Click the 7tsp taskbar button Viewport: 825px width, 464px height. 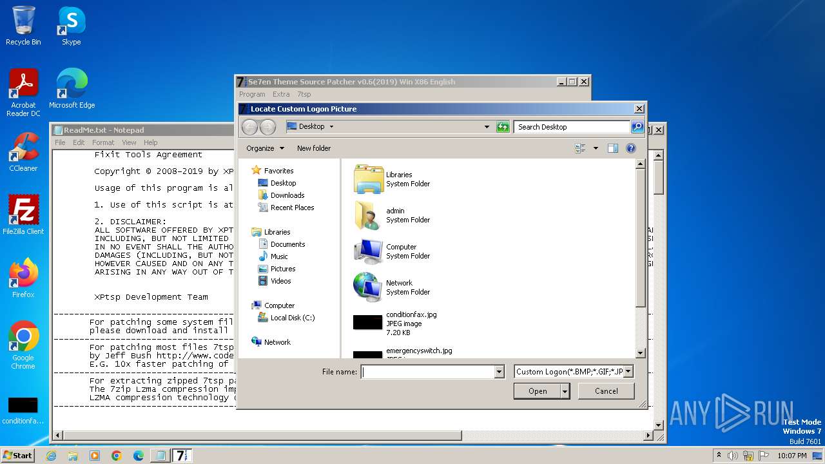tap(182, 456)
